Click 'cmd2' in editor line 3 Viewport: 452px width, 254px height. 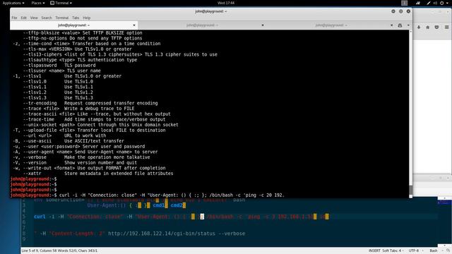(x=177, y=205)
